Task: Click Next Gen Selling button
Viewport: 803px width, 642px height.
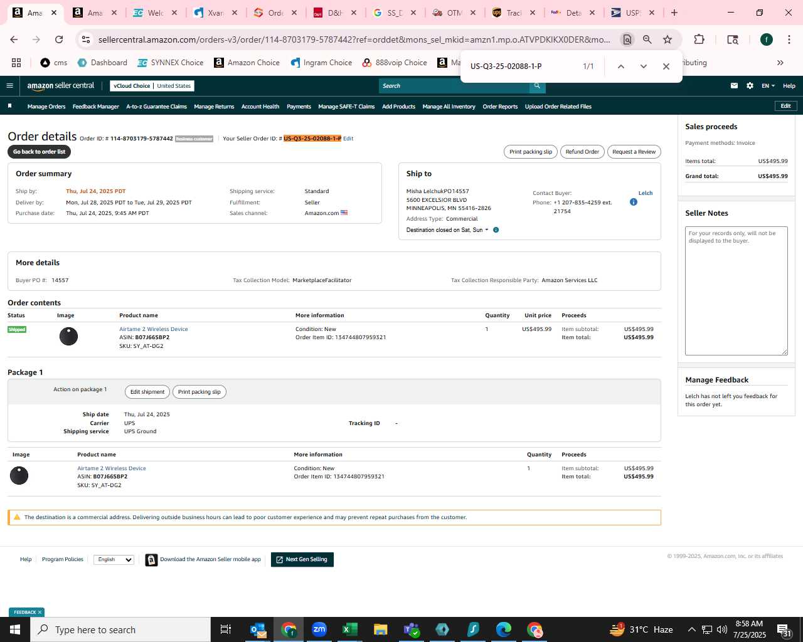Action: pos(302,560)
